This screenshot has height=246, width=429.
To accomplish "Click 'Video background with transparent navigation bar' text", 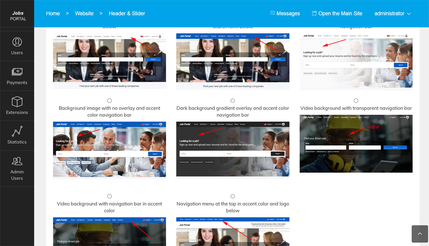I will coord(356,108).
